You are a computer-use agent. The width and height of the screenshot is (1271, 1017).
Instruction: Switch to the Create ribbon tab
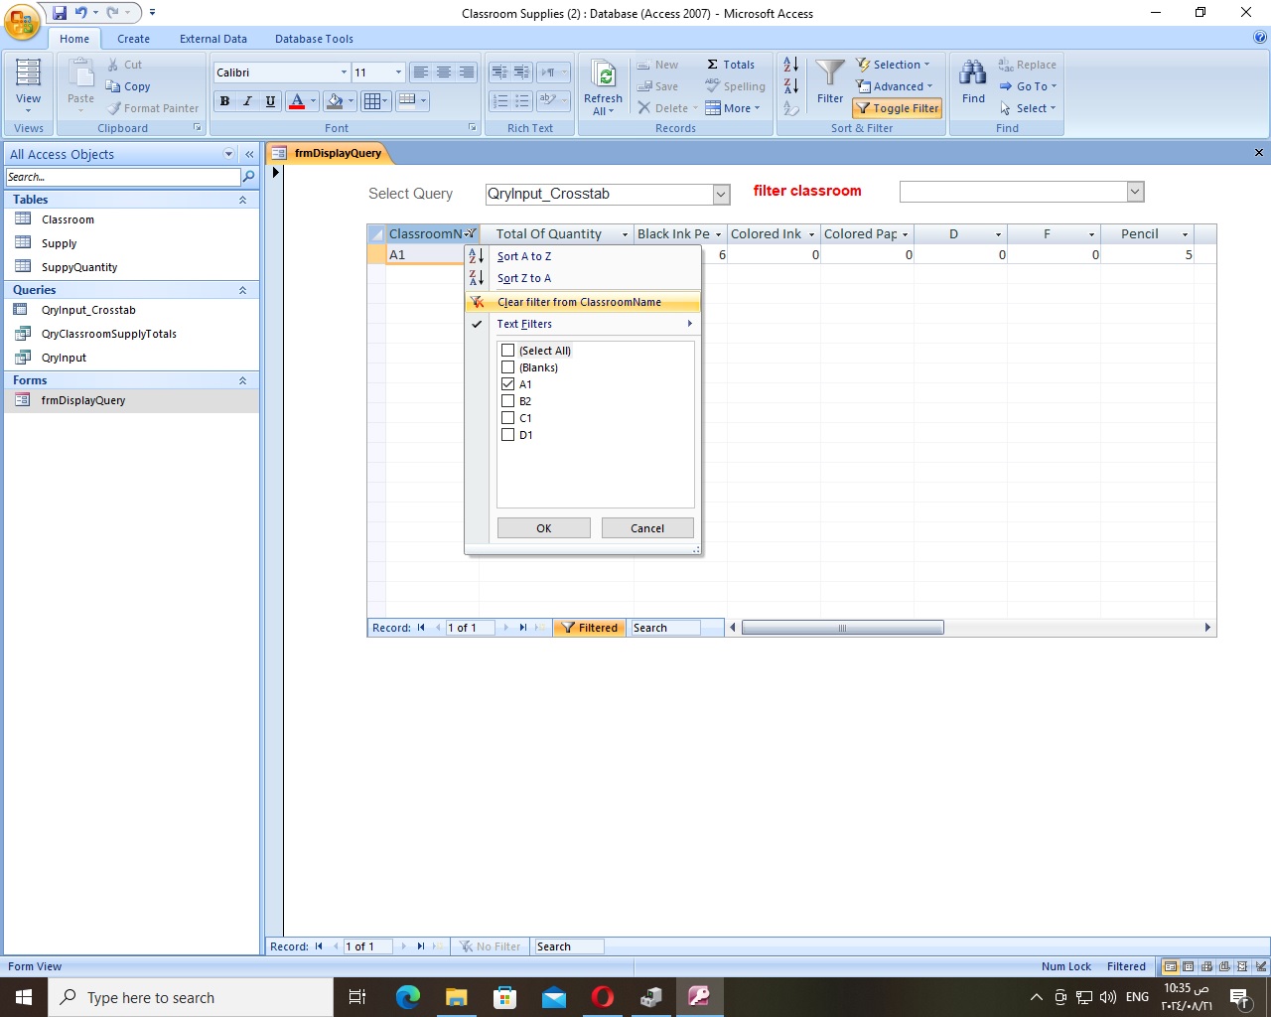coord(133,39)
